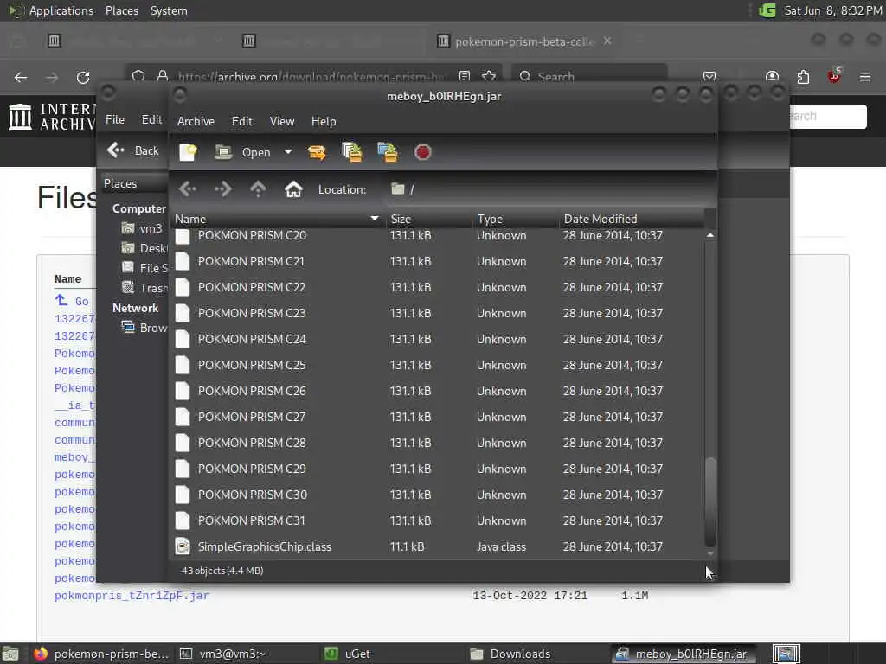The height and width of the screenshot is (664, 886).
Task: Open the Firefox hamburger menu
Action: pyautogui.click(x=865, y=77)
